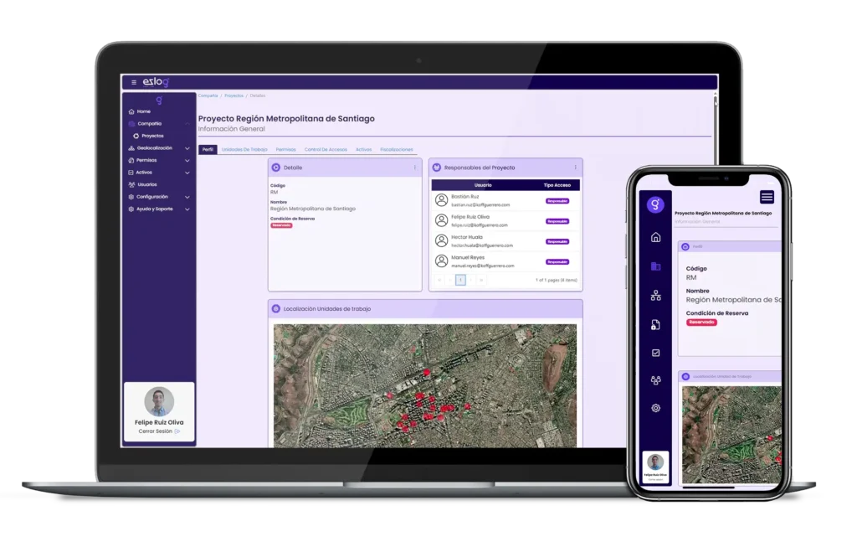The height and width of the screenshot is (547, 857).
Task: Tap the settings gear icon on phone
Action: tap(655, 408)
